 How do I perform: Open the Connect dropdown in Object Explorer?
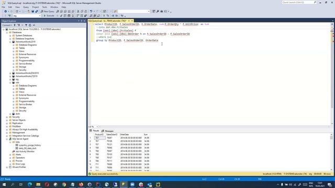[7, 25]
